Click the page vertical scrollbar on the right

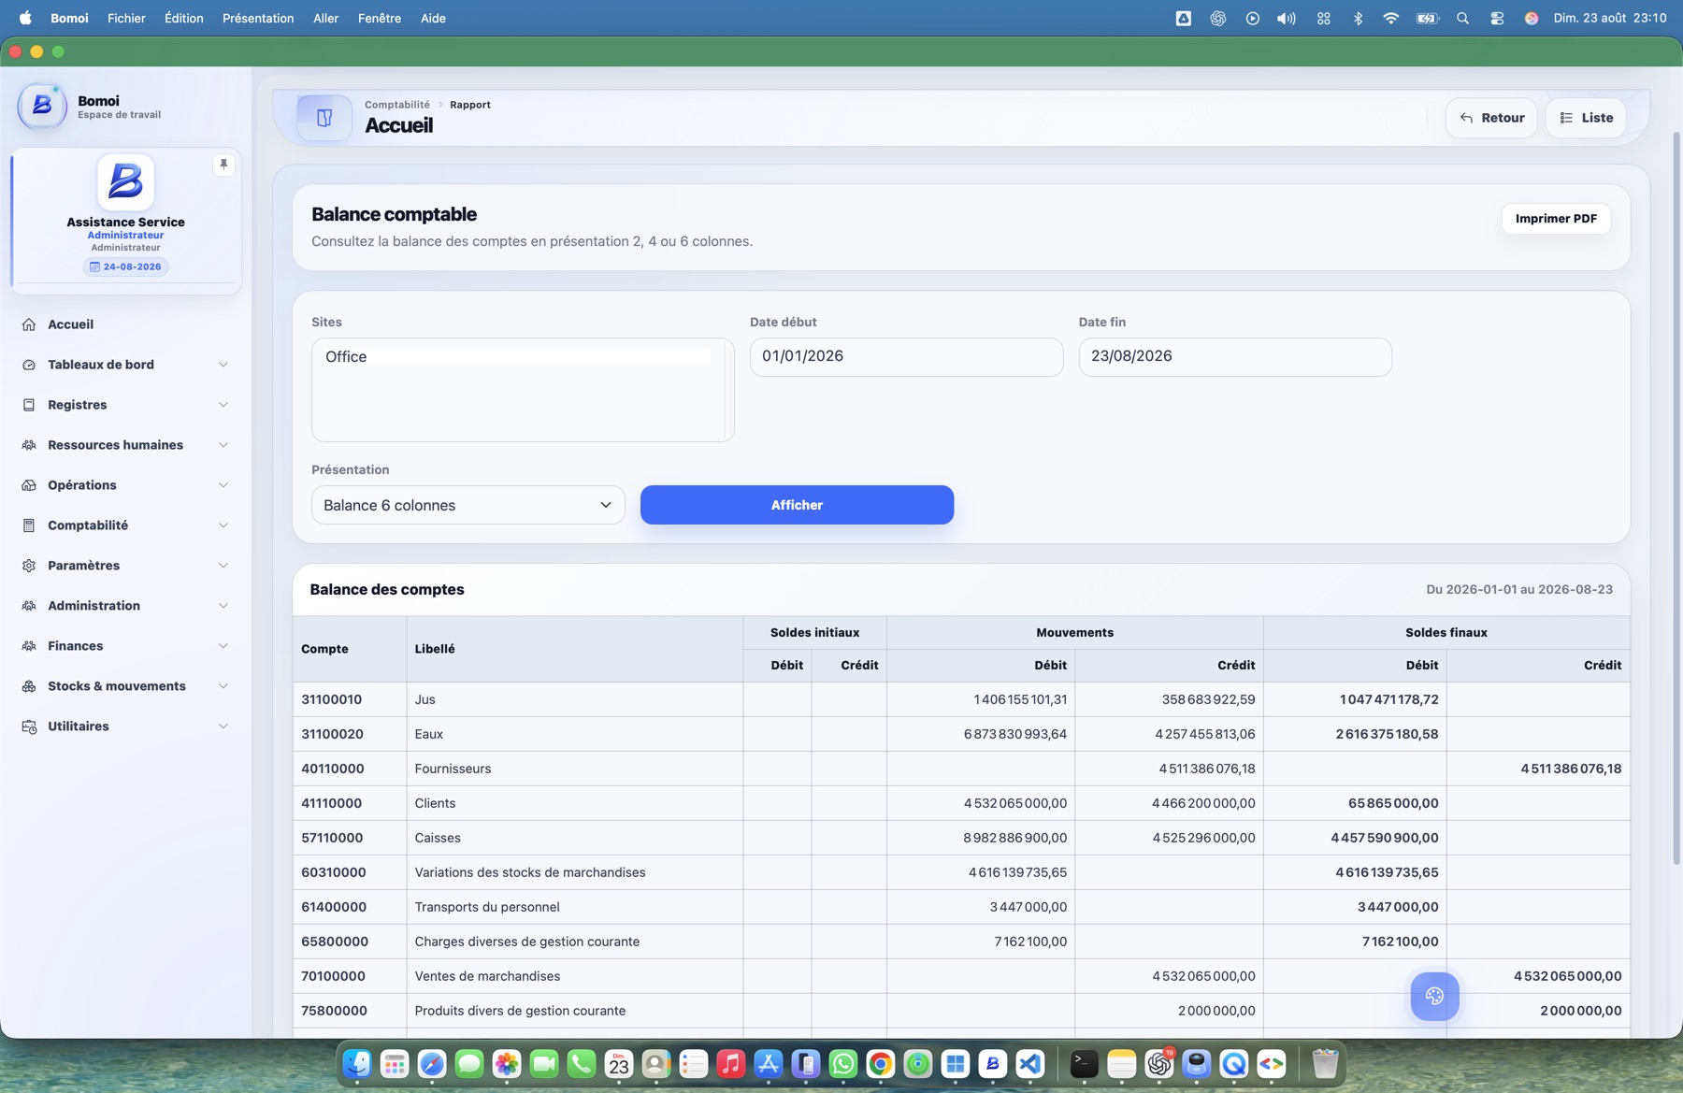pyautogui.click(x=1676, y=497)
